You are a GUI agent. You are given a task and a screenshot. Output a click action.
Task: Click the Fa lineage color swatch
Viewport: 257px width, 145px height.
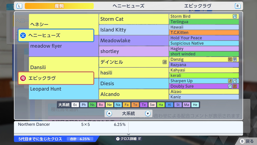click(127, 105)
